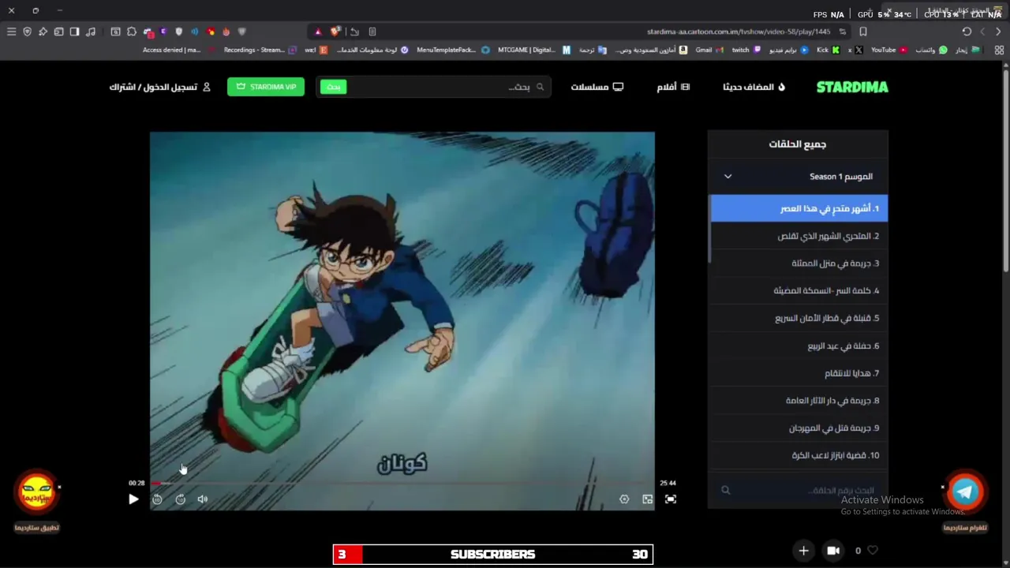Open episode 9 from the list
Image resolution: width=1010 pixels, height=568 pixels.
tap(799, 428)
